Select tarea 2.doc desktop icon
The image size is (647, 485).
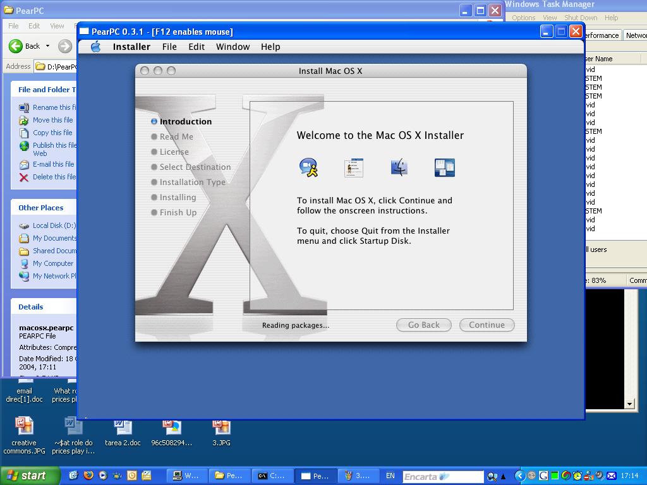pyautogui.click(x=123, y=433)
